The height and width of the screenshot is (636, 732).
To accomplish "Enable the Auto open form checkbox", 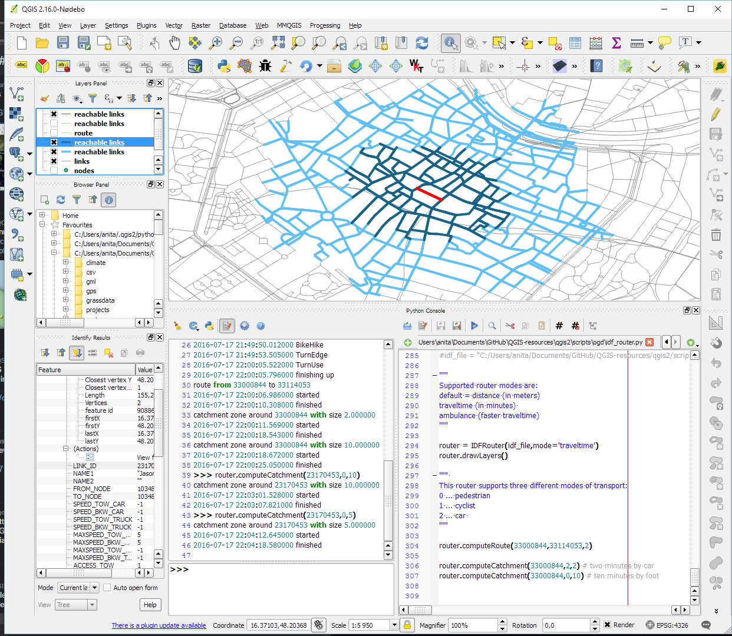I will click(107, 588).
